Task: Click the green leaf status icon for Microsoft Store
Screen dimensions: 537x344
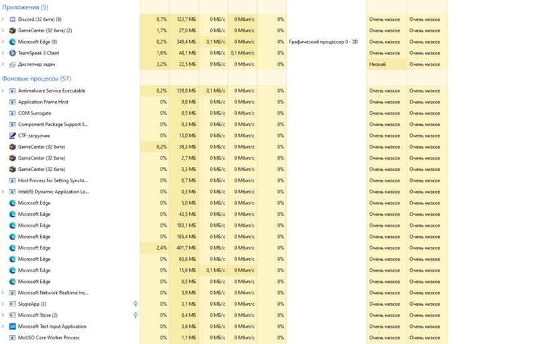Action: [136, 315]
